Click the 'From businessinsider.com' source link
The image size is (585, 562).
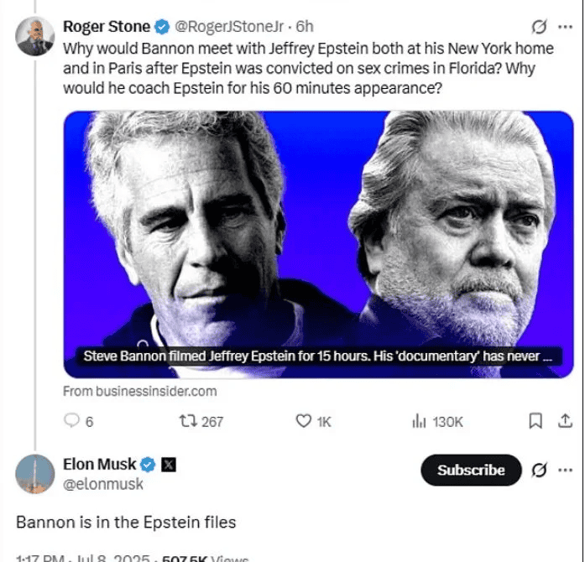[x=139, y=391]
